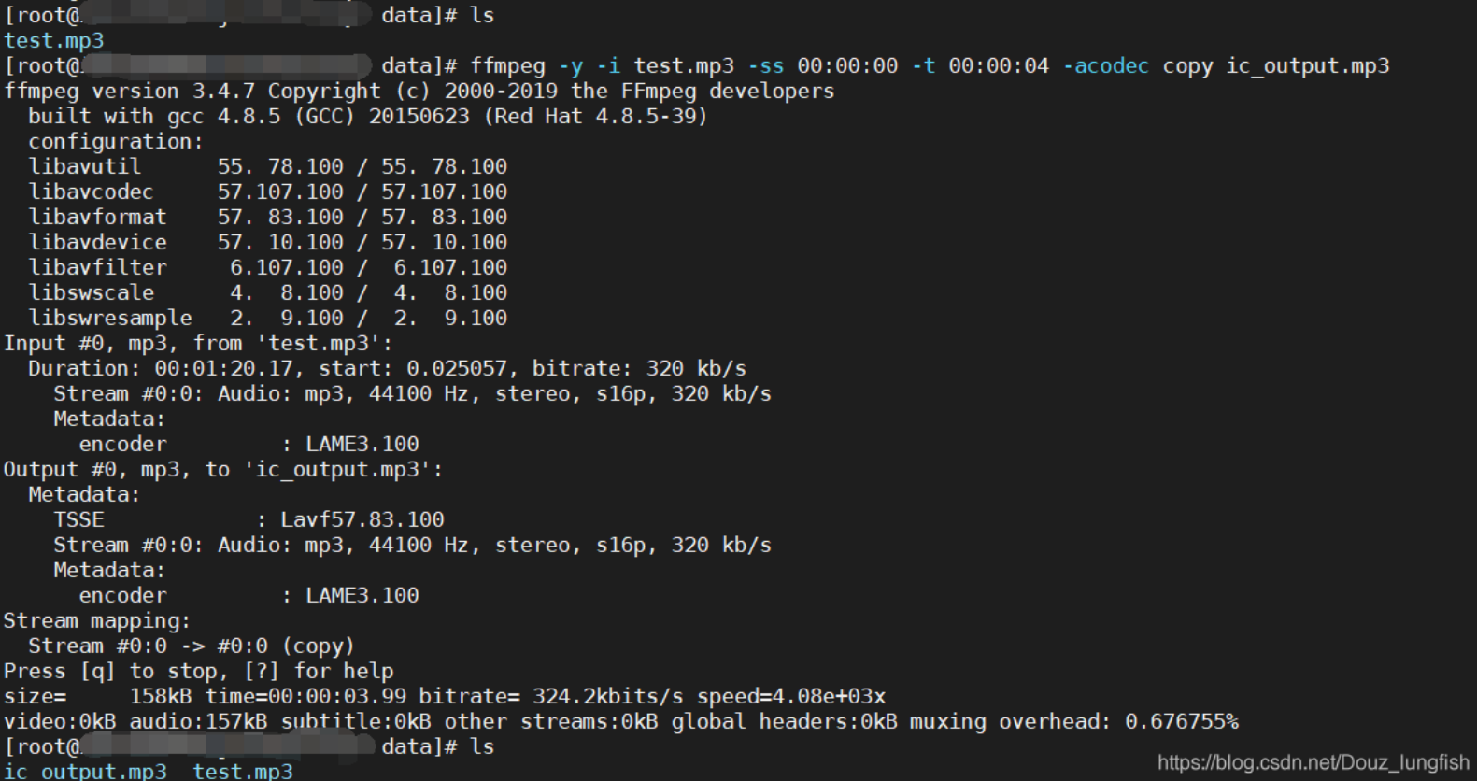The width and height of the screenshot is (1477, 781).
Task: Click ic_output.mp3 in the final ls listing
Action: [x=86, y=771]
